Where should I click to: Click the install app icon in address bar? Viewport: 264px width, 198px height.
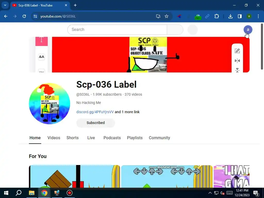[x=158, y=16]
